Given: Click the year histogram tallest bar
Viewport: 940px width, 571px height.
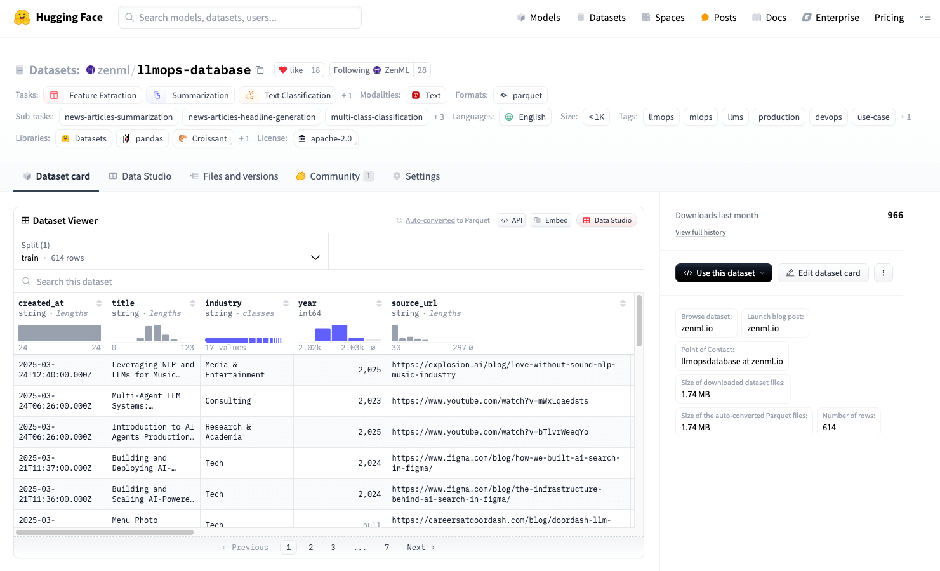Looking at the screenshot, I should tap(340, 333).
